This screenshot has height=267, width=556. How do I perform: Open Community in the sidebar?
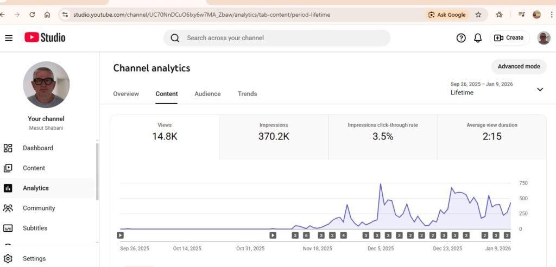(39, 208)
